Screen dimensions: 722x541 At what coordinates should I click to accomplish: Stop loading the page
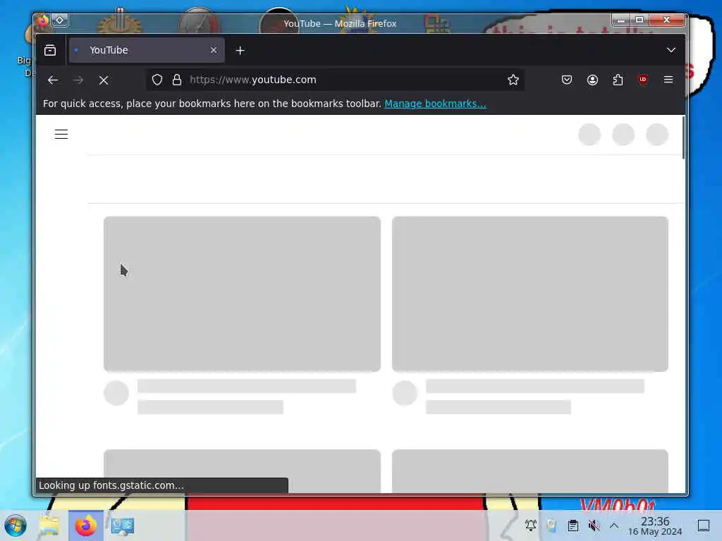[x=104, y=80]
